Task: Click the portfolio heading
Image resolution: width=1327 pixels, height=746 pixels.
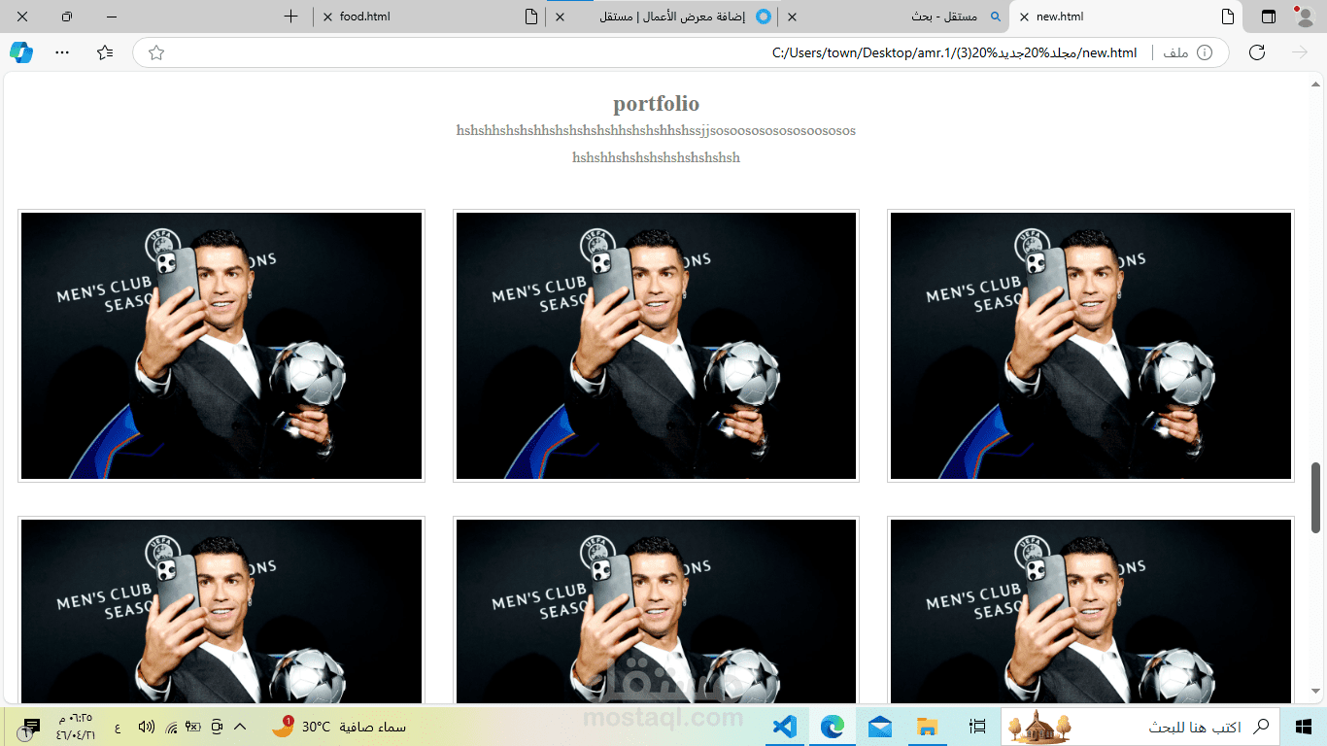Action: (656, 104)
